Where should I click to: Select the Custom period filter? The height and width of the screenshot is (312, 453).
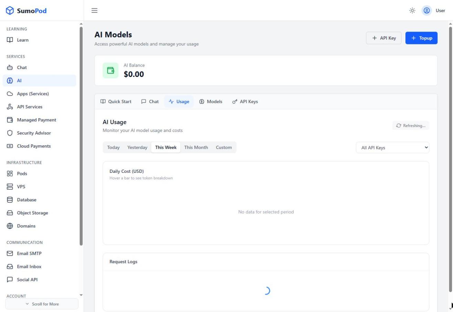click(x=224, y=147)
